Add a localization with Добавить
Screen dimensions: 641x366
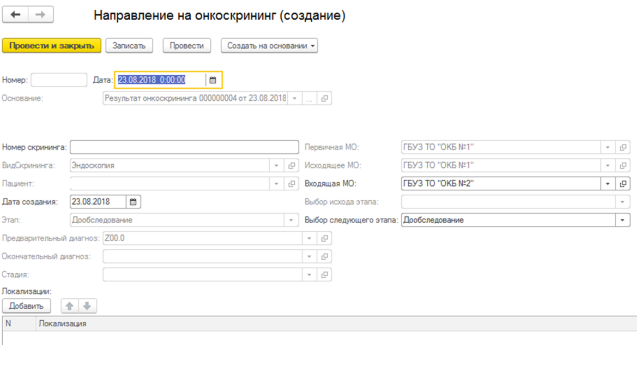(26, 306)
